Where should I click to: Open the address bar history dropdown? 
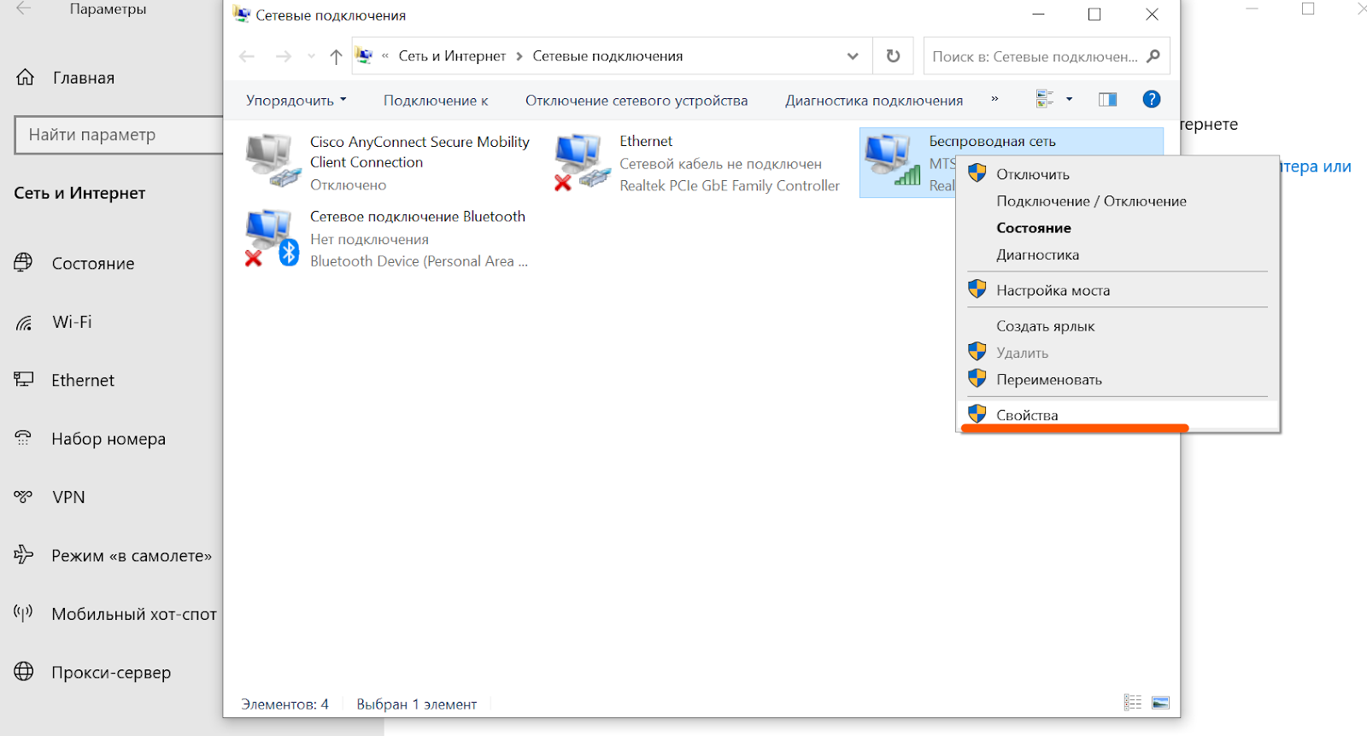tap(853, 56)
